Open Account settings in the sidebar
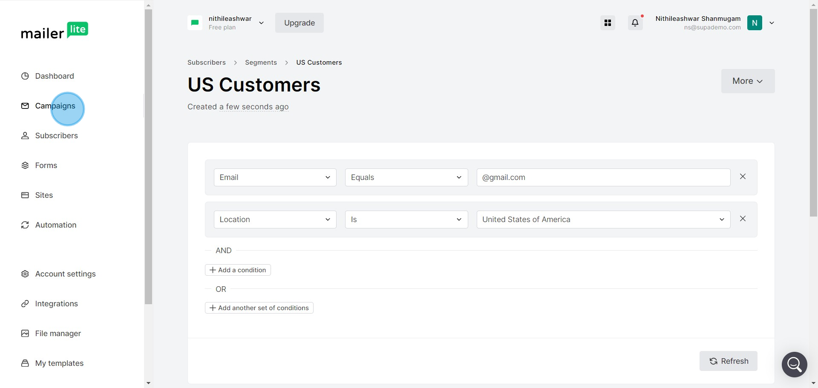Viewport: 818px width, 388px height. [x=58, y=274]
